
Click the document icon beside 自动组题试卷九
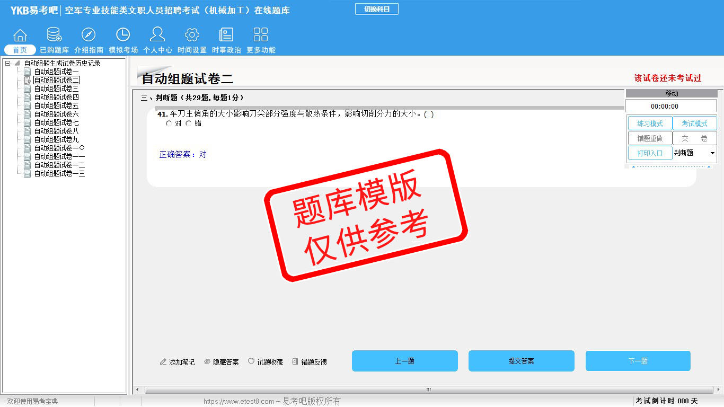pyautogui.click(x=28, y=139)
